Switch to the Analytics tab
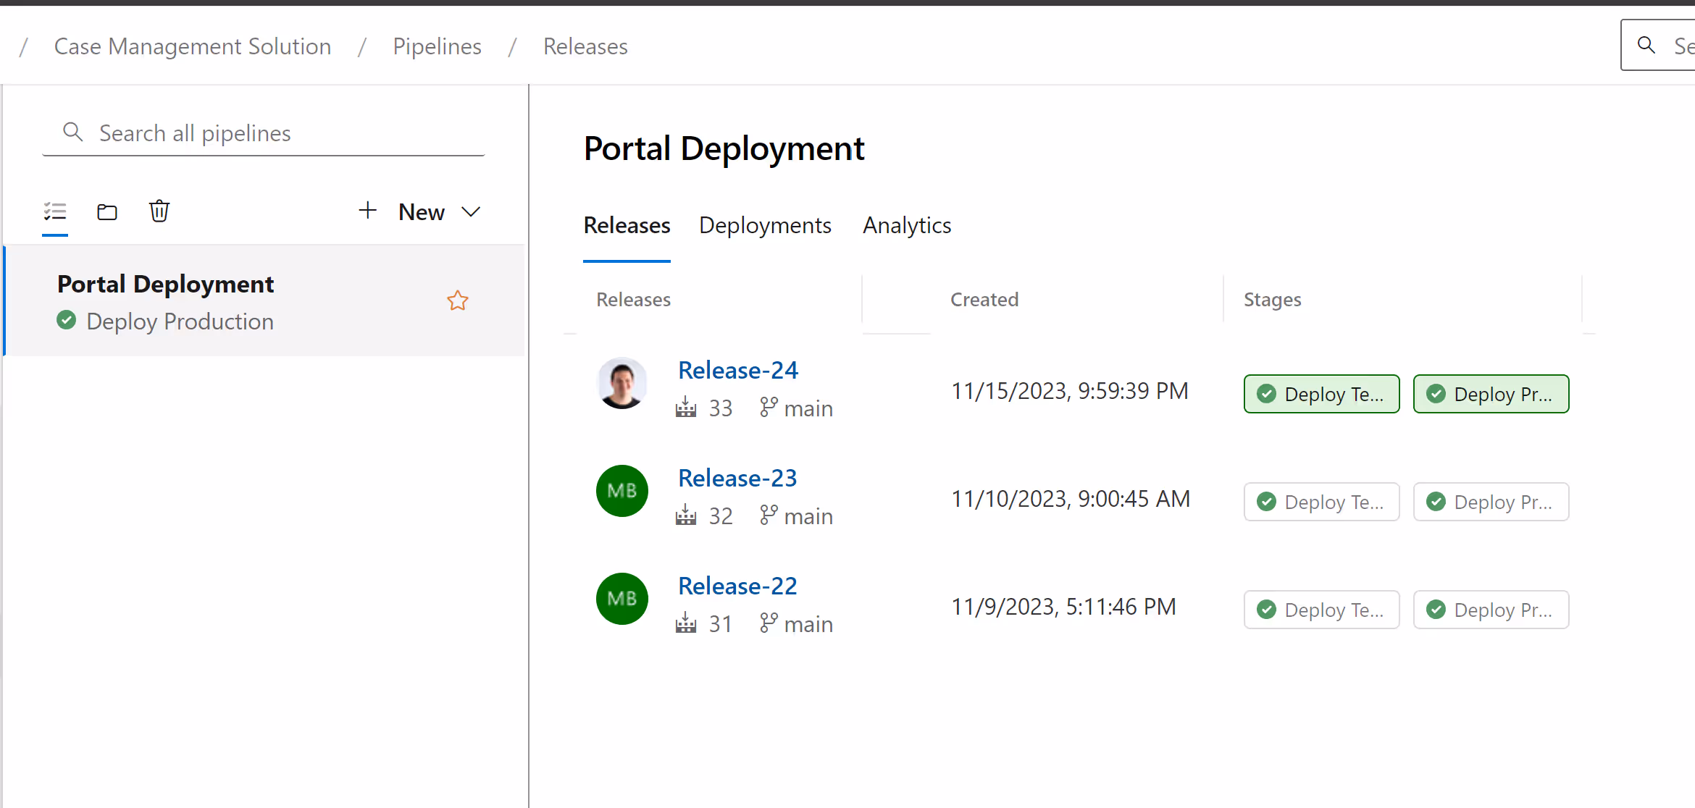 coord(907,225)
